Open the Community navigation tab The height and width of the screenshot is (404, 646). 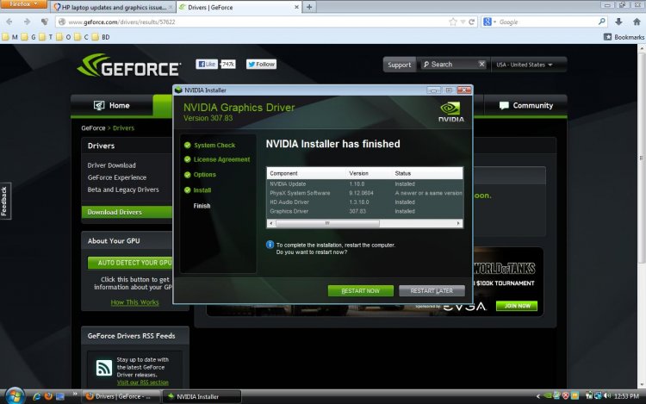(x=525, y=105)
